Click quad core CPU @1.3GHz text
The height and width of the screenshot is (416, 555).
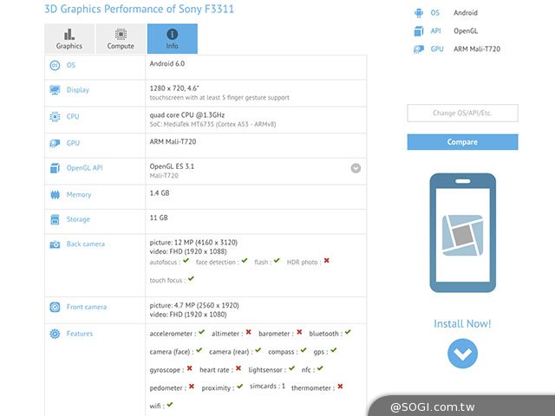[187, 115]
